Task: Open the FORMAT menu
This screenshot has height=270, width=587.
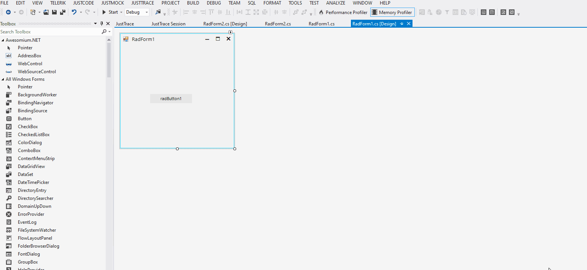Action: coord(272,3)
